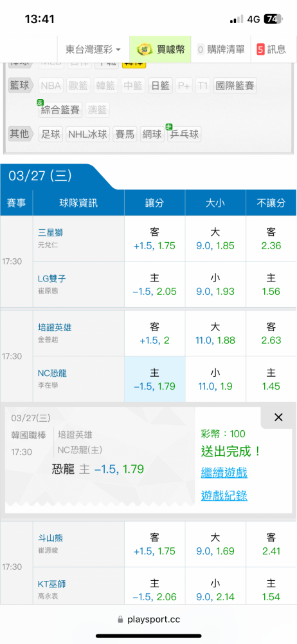Choose the 足球 sport category
Screen dimensions: 297x644
point(51,134)
